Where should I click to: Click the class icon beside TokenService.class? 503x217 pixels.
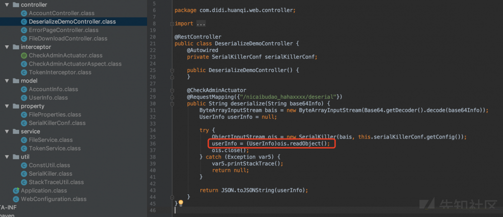[x=24, y=149]
